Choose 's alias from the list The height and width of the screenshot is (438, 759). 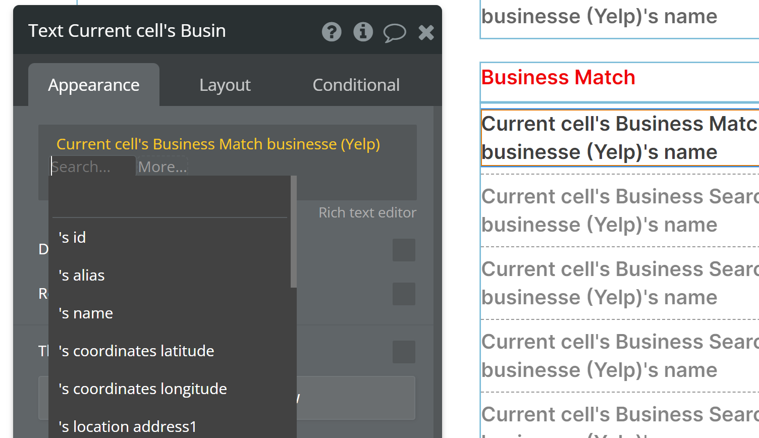(x=82, y=276)
